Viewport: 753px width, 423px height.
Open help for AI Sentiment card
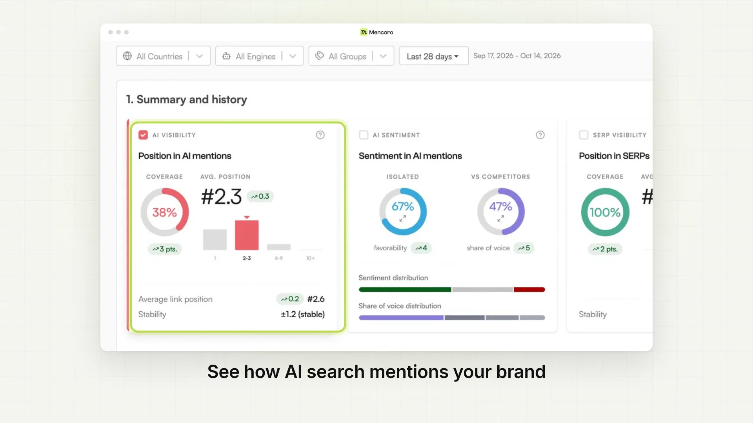[x=540, y=135]
